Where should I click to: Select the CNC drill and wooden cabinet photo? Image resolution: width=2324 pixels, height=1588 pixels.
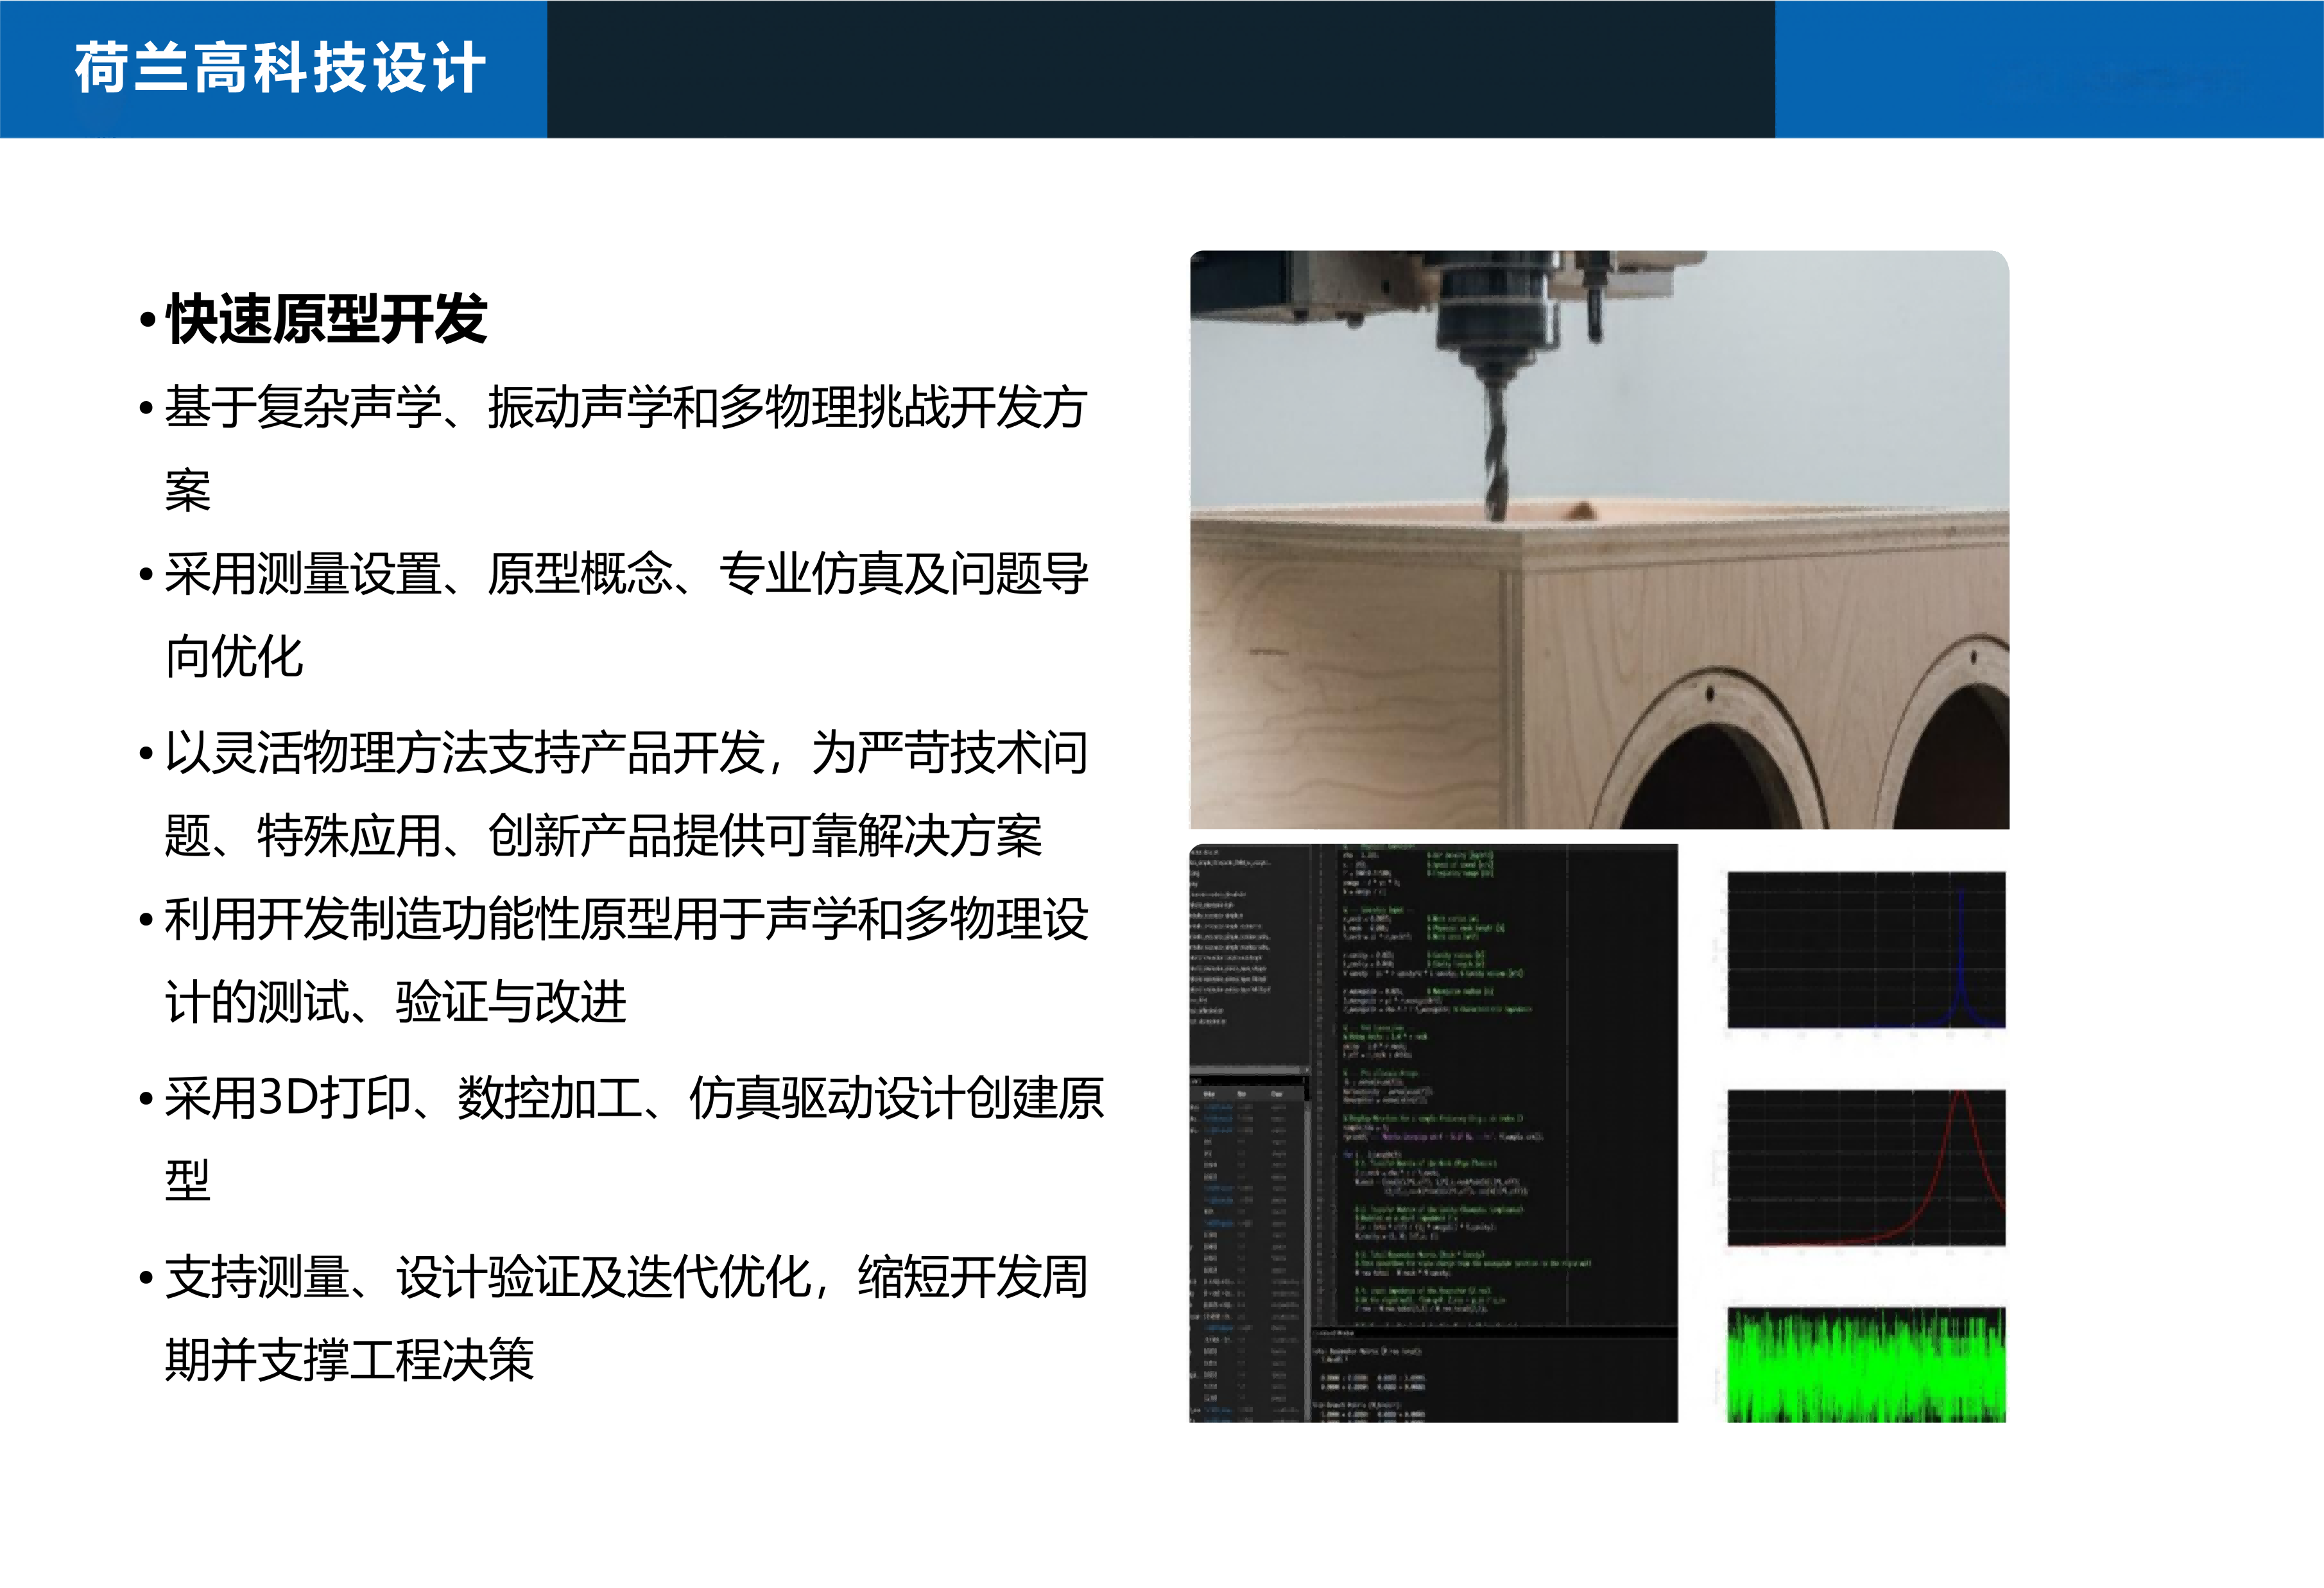point(1599,539)
